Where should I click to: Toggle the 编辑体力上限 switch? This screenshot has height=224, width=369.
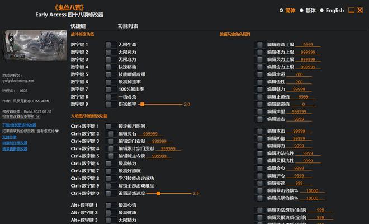(260, 52)
